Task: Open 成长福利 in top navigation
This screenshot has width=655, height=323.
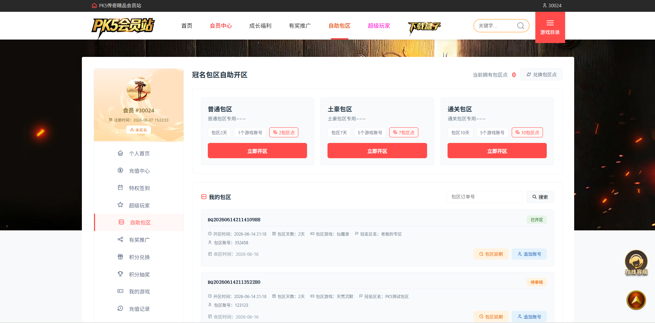Action: [260, 26]
